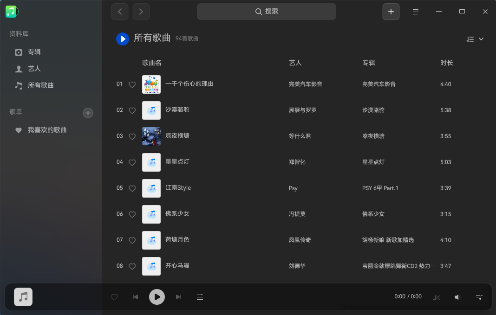Open the volume control speaker icon
The height and width of the screenshot is (315, 496).
[x=458, y=297]
